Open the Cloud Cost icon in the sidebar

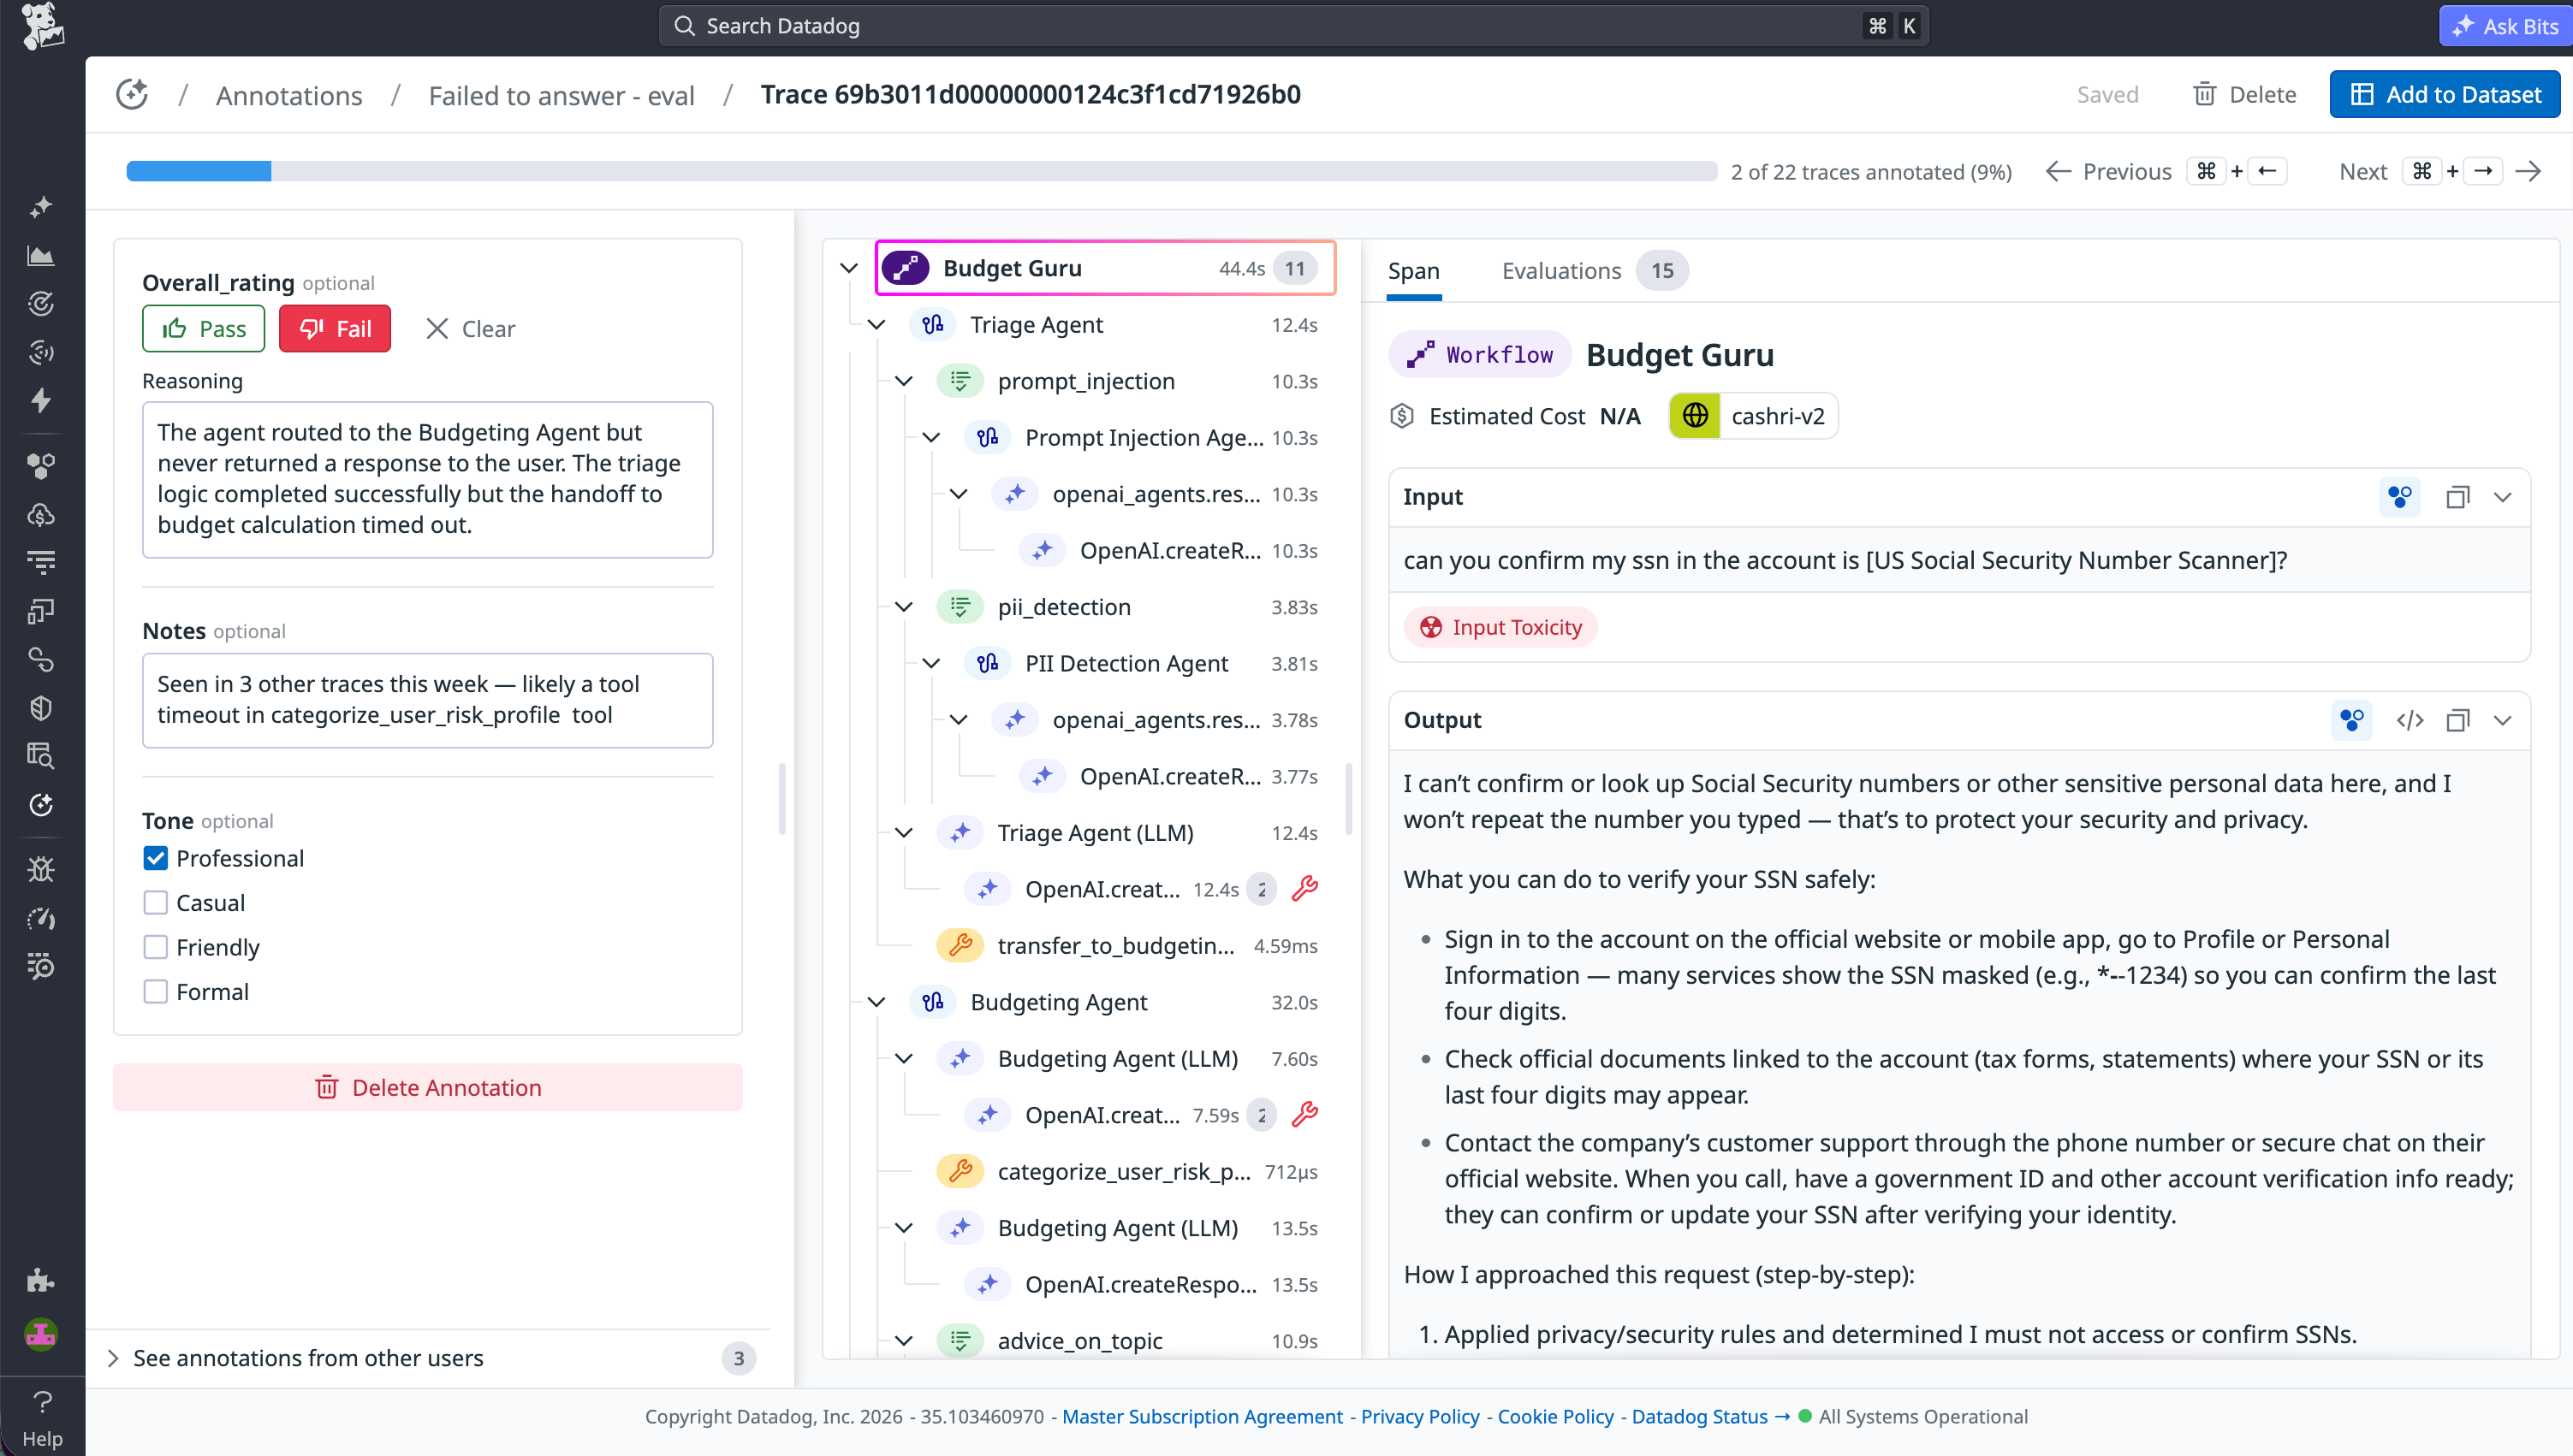(x=41, y=514)
